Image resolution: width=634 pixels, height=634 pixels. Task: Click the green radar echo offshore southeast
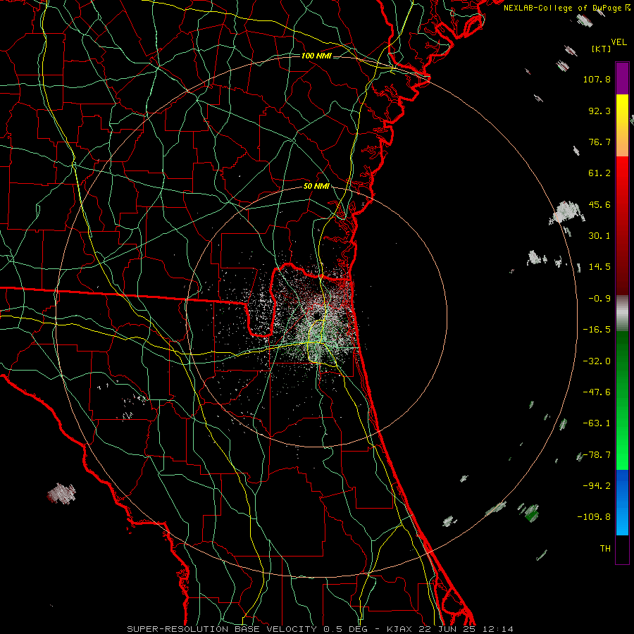[530, 513]
